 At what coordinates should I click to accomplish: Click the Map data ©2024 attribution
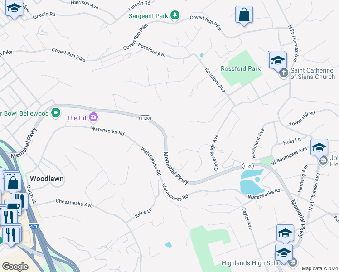(320, 269)
